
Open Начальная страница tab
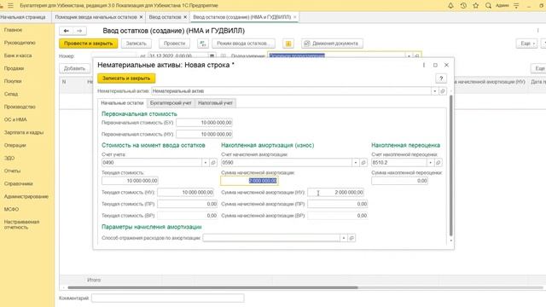pos(23,17)
